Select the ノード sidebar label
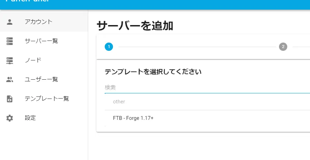The width and height of the screenshot is (310, 160). [33, 60]
